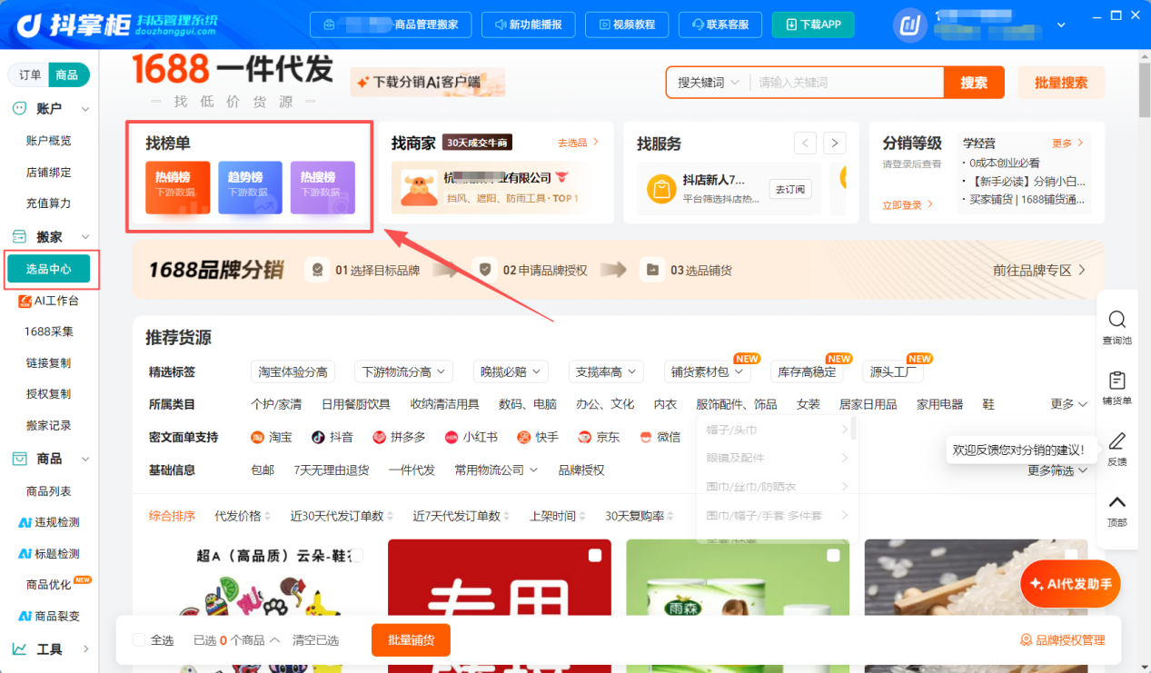Expand the 常用物流公司 dropdown

[x=496, y=470]
